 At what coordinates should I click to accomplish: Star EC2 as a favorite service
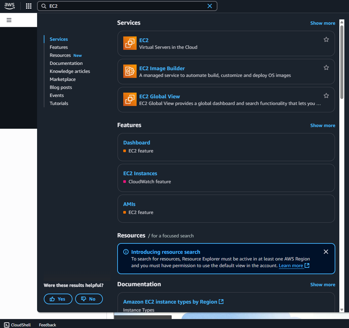(326, 39)
